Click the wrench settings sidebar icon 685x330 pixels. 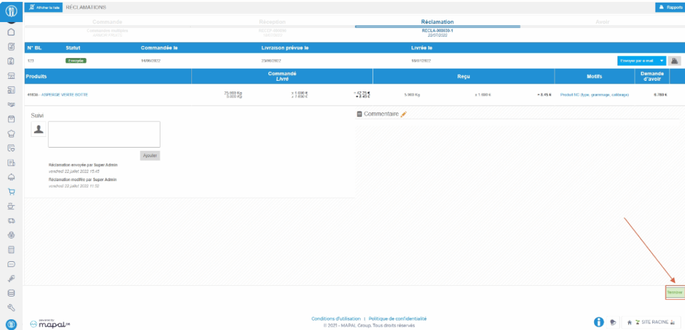click(11, 308)
